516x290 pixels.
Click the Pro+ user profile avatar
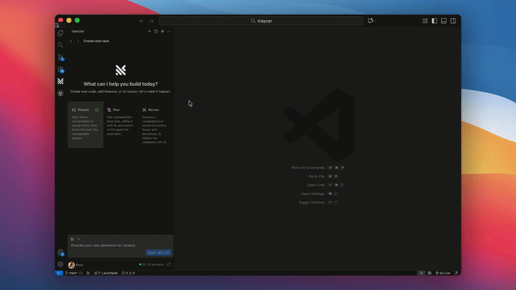click(x=72, y=265)
